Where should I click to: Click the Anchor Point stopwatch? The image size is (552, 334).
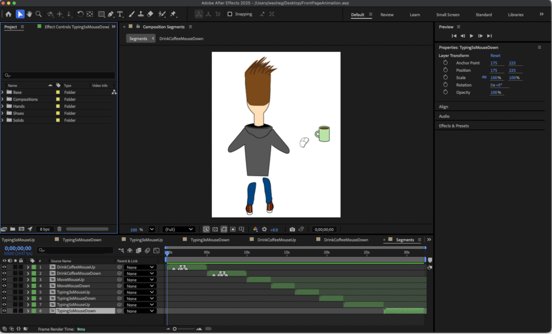(445, 62)
